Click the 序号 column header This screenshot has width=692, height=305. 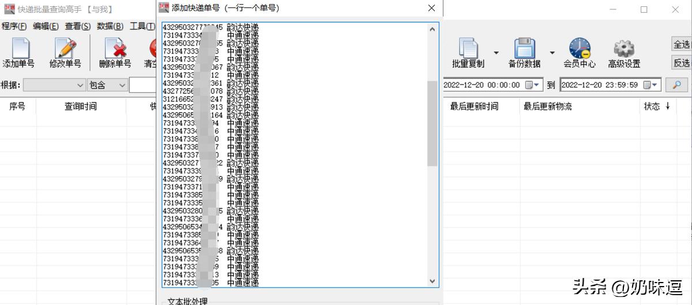[x=17, y=106]
